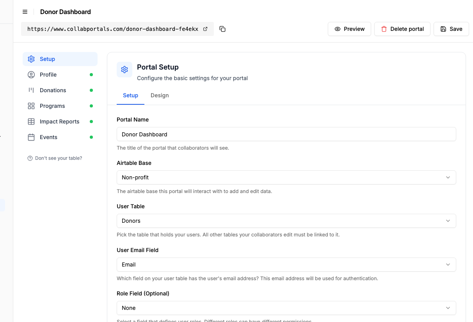Click the chevron on the Donors dropdown

[448, 221]
